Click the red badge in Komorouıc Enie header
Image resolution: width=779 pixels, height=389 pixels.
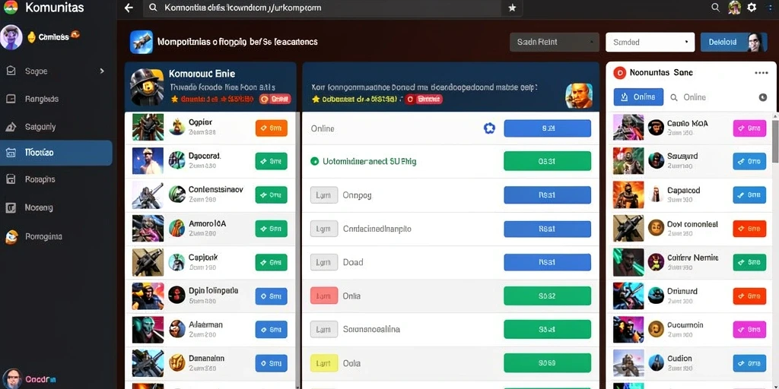275,100
